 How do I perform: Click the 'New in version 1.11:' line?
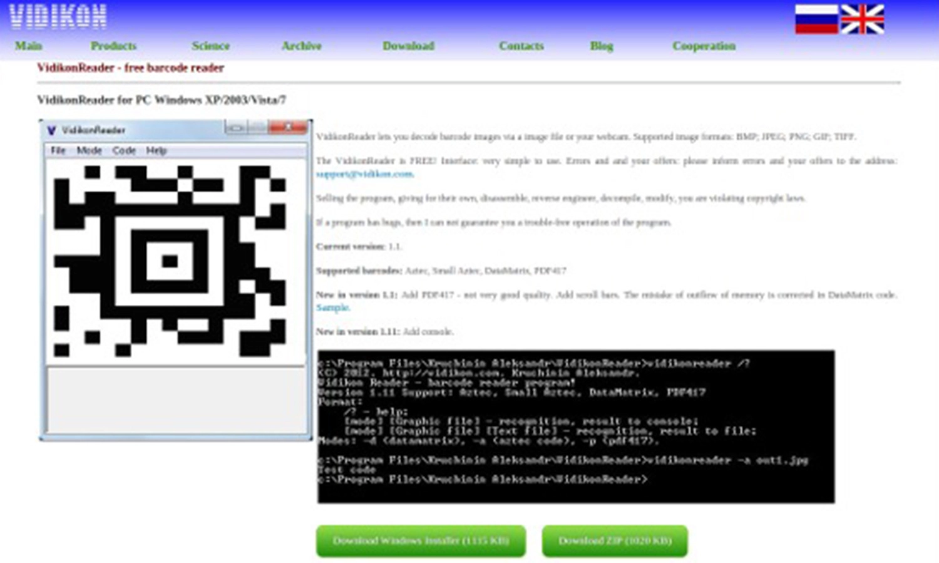coord(385,331)
